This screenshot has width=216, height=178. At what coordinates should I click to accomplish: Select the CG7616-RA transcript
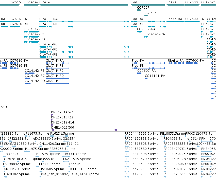[x=14, y=22]
